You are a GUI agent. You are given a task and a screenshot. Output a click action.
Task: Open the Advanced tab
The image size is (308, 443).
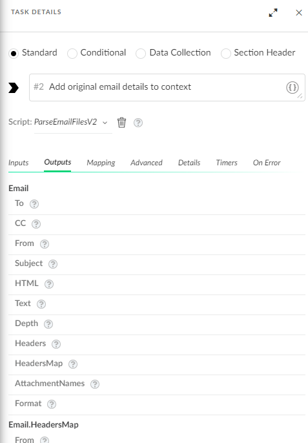click(147, 163)
